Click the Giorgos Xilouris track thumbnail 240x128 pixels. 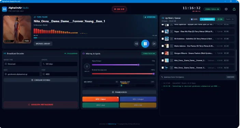tap(167, 53)
